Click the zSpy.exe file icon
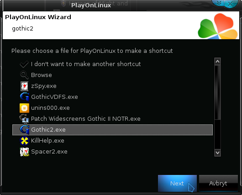Screen dimensions: 242x195 pyautogui.click(x=24, y=86)
